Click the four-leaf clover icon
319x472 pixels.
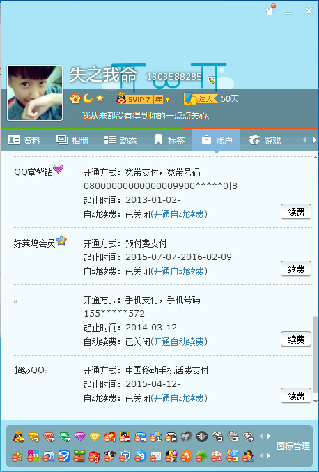(201, 457)
